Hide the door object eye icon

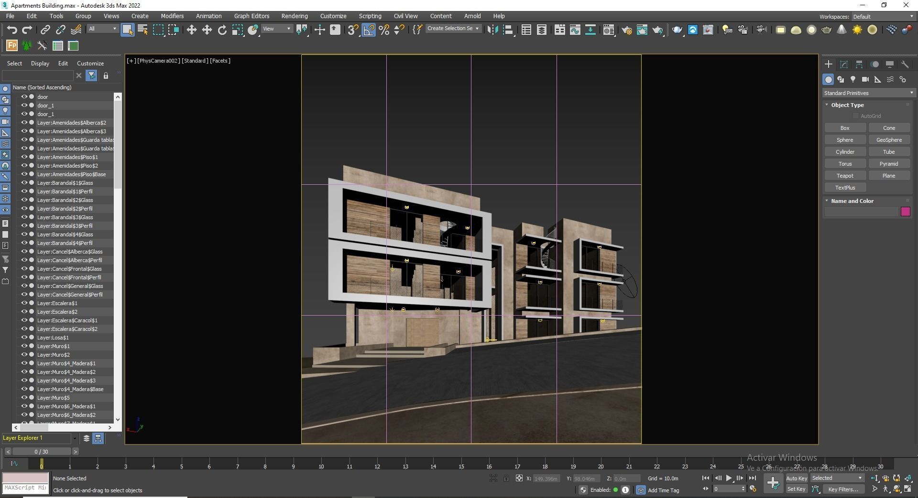[x=24, y=97]
